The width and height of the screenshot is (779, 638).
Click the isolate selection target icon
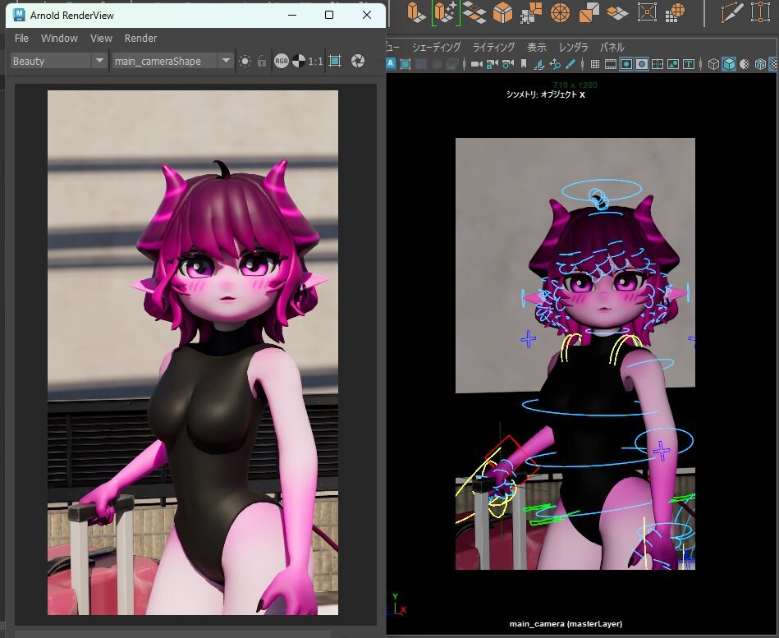(x=245, y=61)
